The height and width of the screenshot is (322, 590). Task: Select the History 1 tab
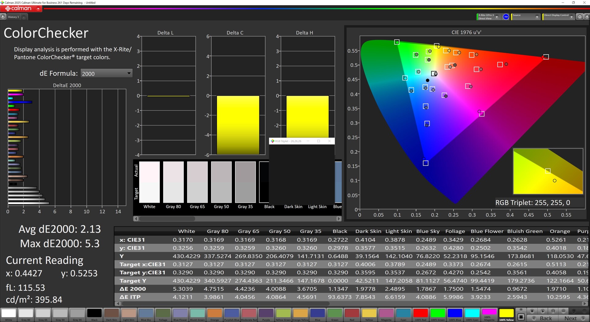(x=13, y=17)
